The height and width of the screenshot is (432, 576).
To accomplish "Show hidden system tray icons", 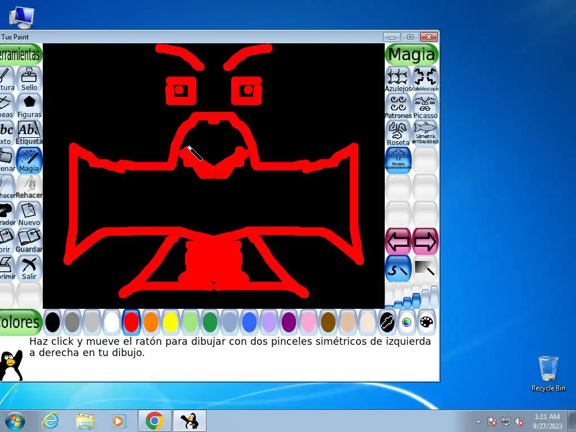I will coord(478,421).
